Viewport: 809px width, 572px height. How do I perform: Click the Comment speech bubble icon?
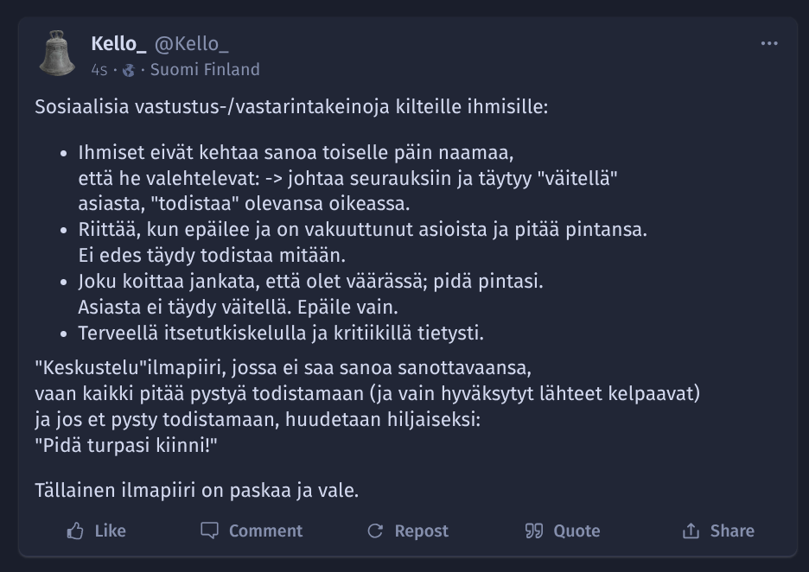[x=209, y=531]
